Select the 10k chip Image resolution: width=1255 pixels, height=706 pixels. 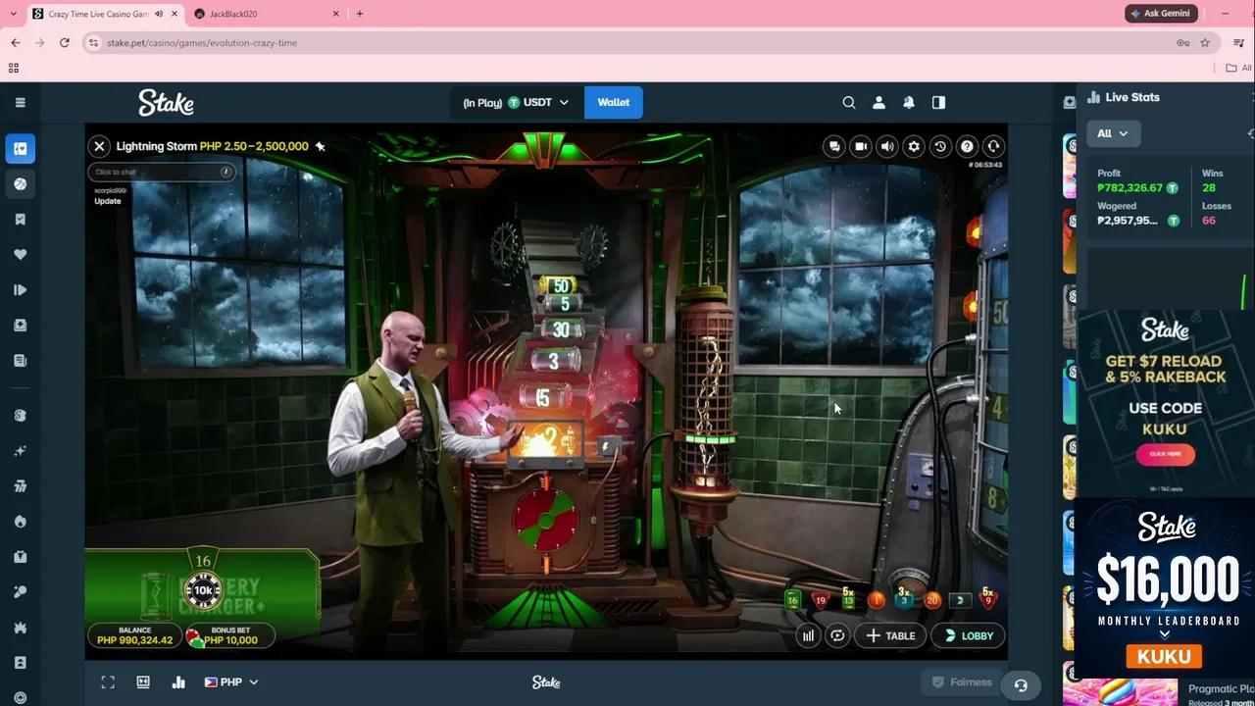[203, 590]
